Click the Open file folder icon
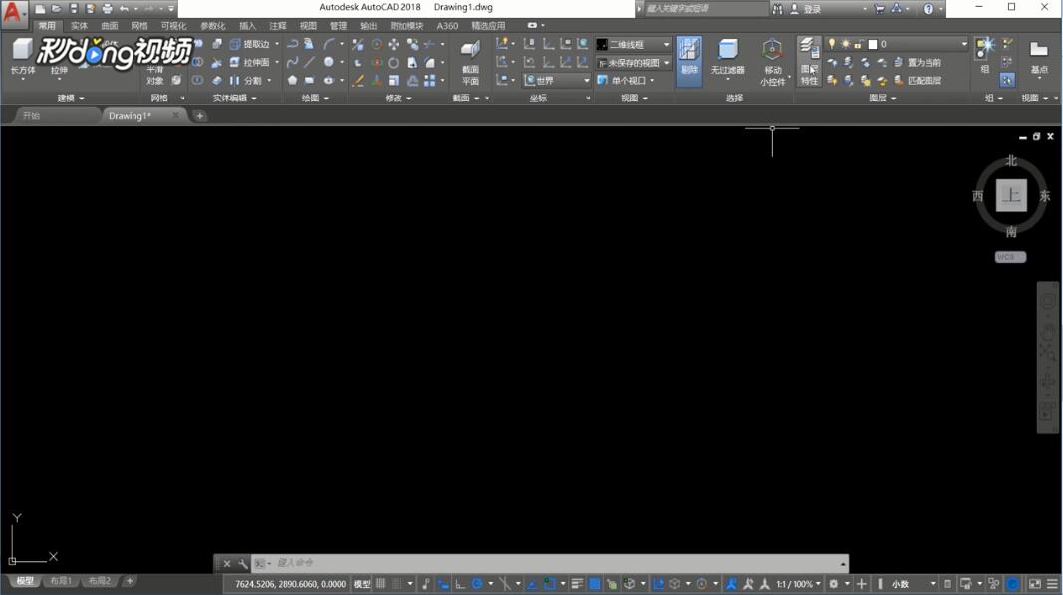Viewport: 1063px width, 595px height. pos(57,9)
